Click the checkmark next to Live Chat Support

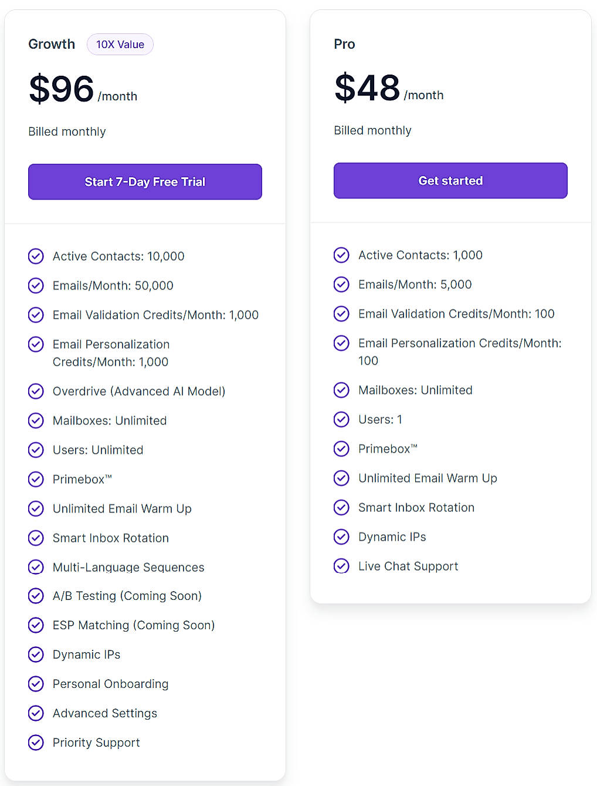341,566
